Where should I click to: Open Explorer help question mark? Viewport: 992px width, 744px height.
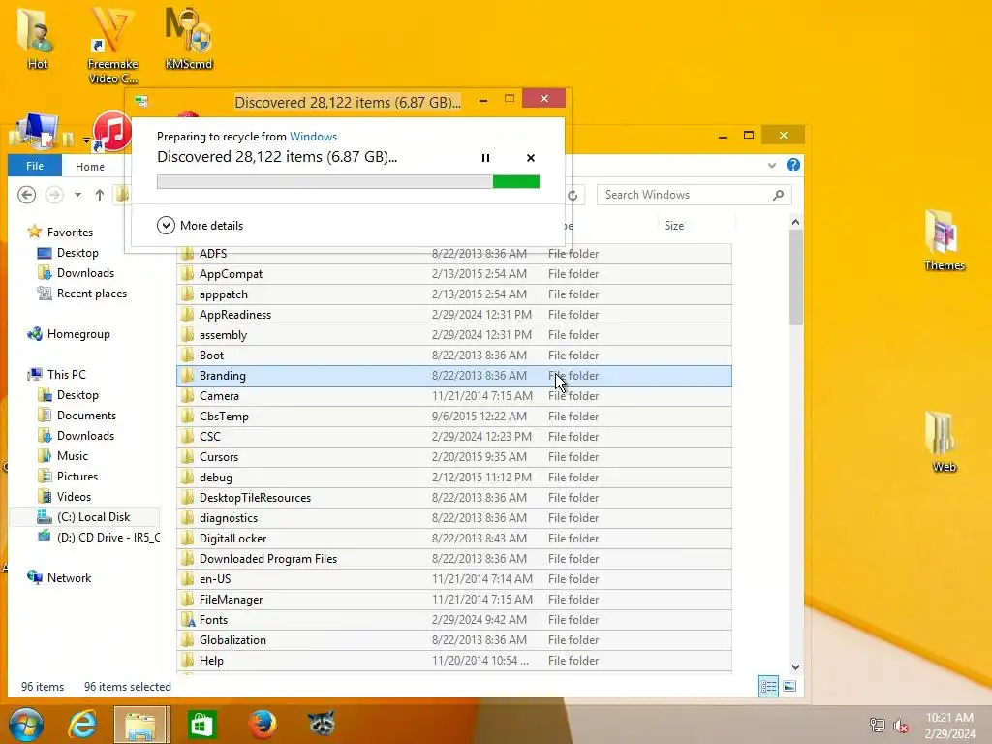pos(792,165)
